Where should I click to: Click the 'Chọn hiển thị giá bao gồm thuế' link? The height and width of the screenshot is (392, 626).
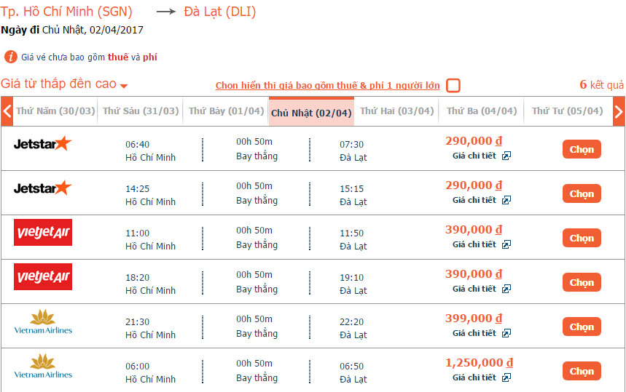(327, 85)
